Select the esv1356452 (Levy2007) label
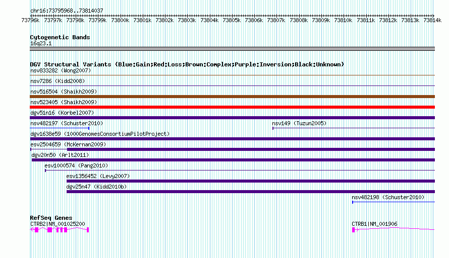This screenshot has height=258, width=449. pos(98,176)
